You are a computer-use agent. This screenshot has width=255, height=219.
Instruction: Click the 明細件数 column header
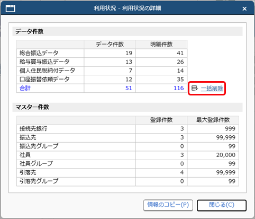pyautogui.click(x=161, y=44)
